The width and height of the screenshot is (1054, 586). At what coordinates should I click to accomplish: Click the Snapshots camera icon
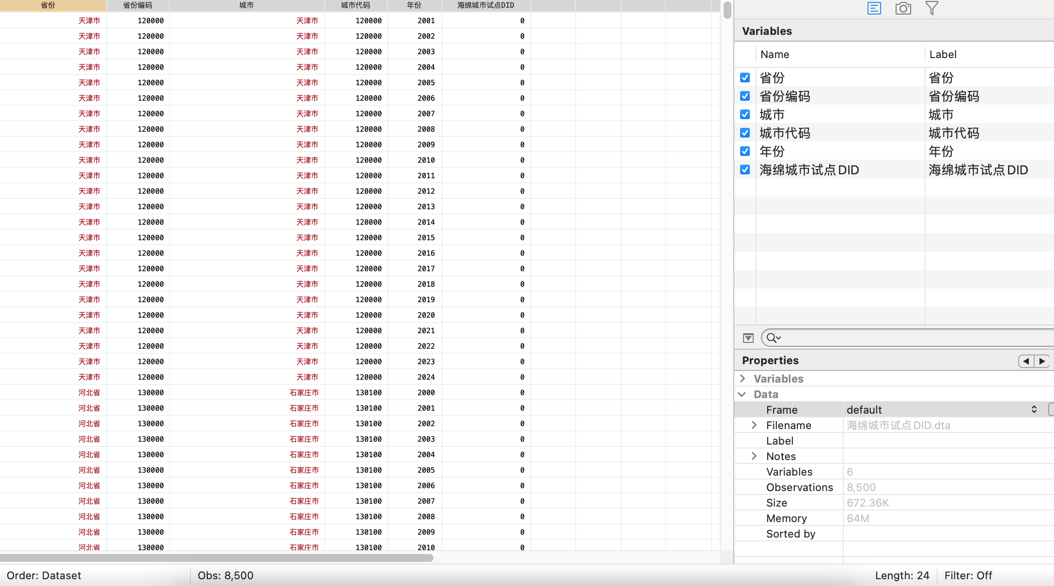903,8
